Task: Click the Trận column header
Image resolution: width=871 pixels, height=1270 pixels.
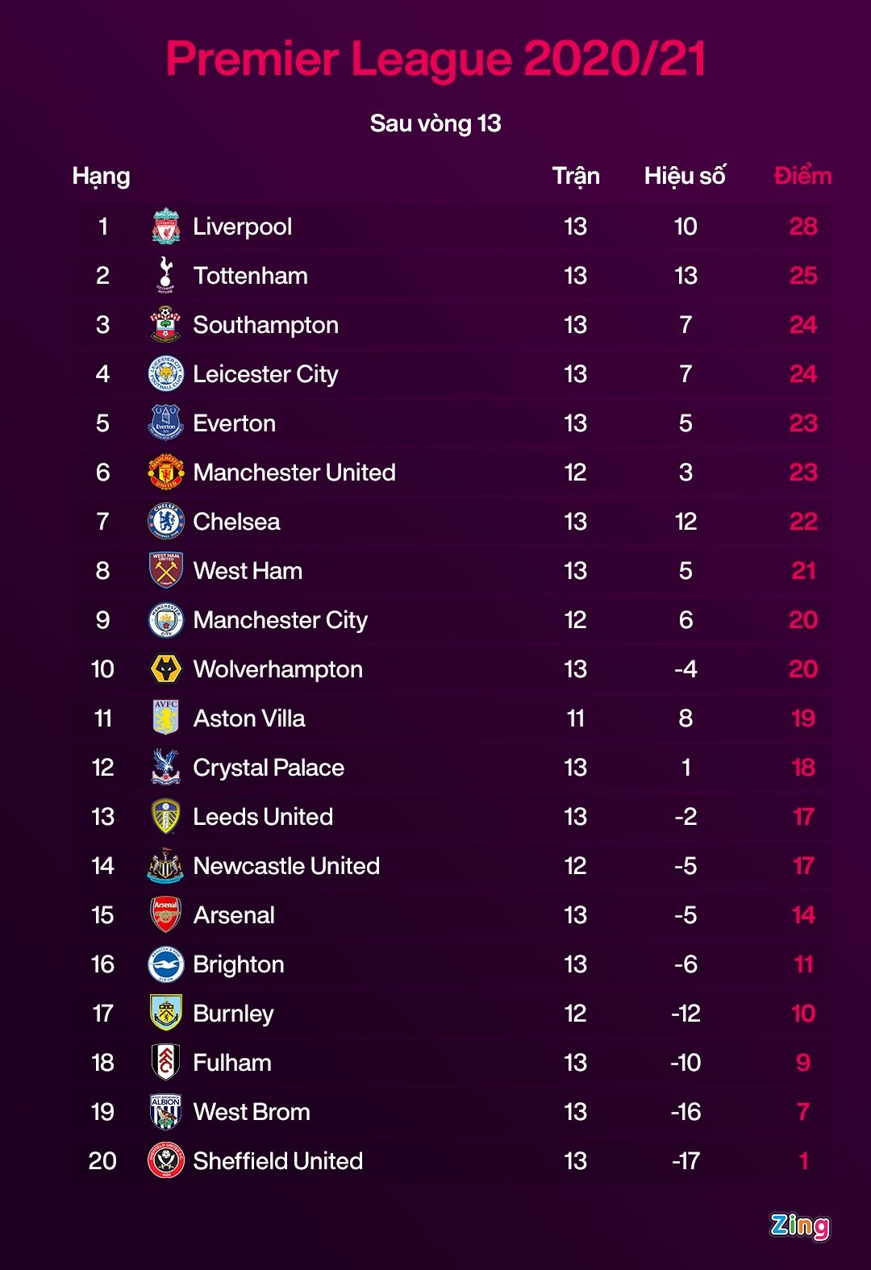Action: [x=576, y=176]
